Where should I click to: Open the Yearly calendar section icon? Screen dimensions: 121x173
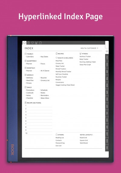coord(25,54)
